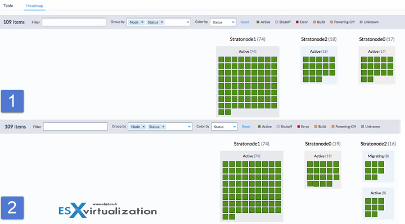405x224 pixels.
Task: Remove Node tag in bottom Group by
Action: pyautogui.click(x=143, y=127)
